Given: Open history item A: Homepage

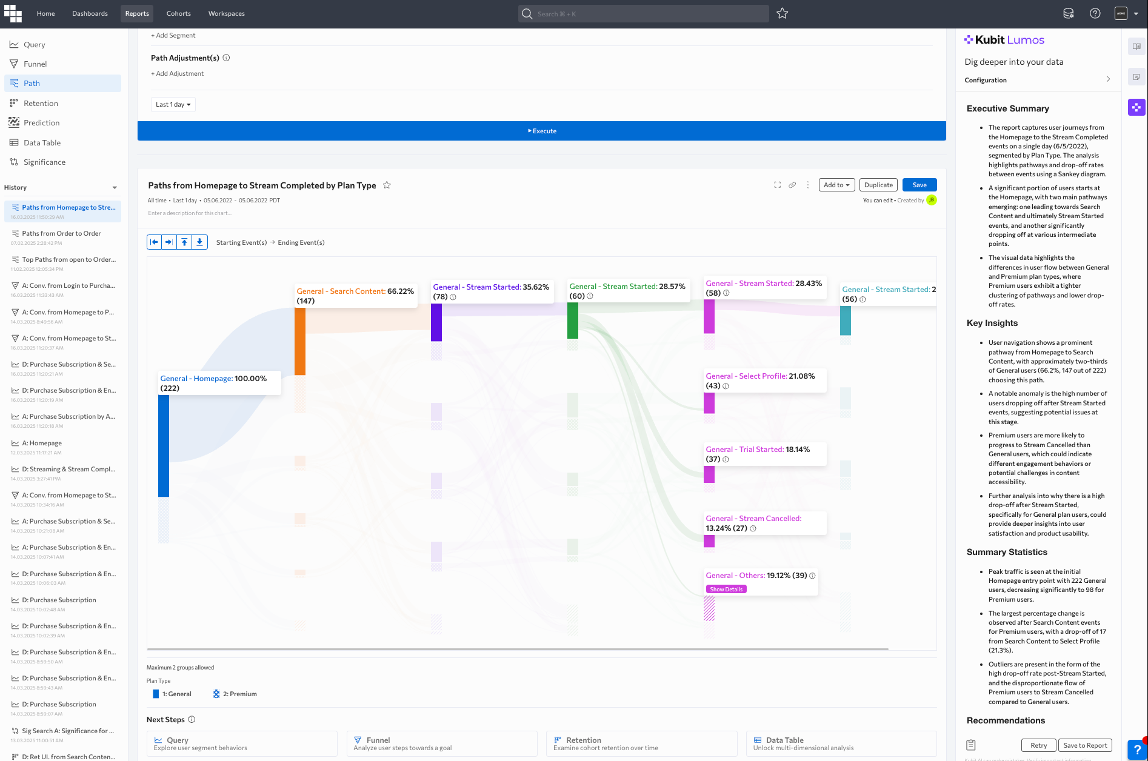Looking at the screenshot, I should [62, 447].
